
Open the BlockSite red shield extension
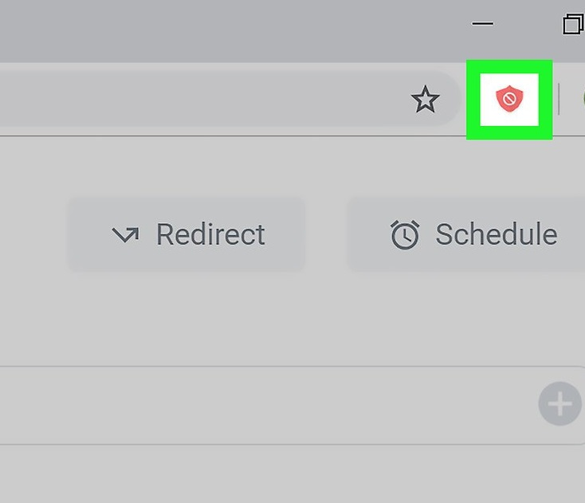click(x=509, y=100)
